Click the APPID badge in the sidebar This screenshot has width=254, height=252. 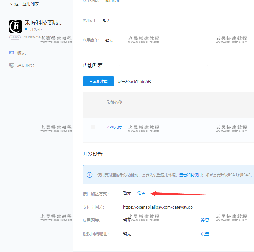tap(15, 37)
